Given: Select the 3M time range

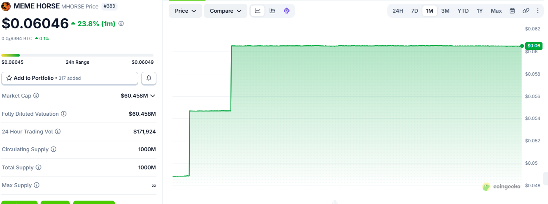Looking at the screenshot, I should point(445,11).
